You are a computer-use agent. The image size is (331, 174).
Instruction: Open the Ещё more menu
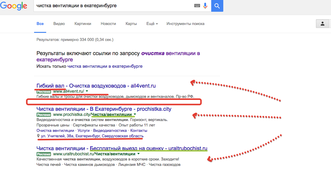coord(152,23)
